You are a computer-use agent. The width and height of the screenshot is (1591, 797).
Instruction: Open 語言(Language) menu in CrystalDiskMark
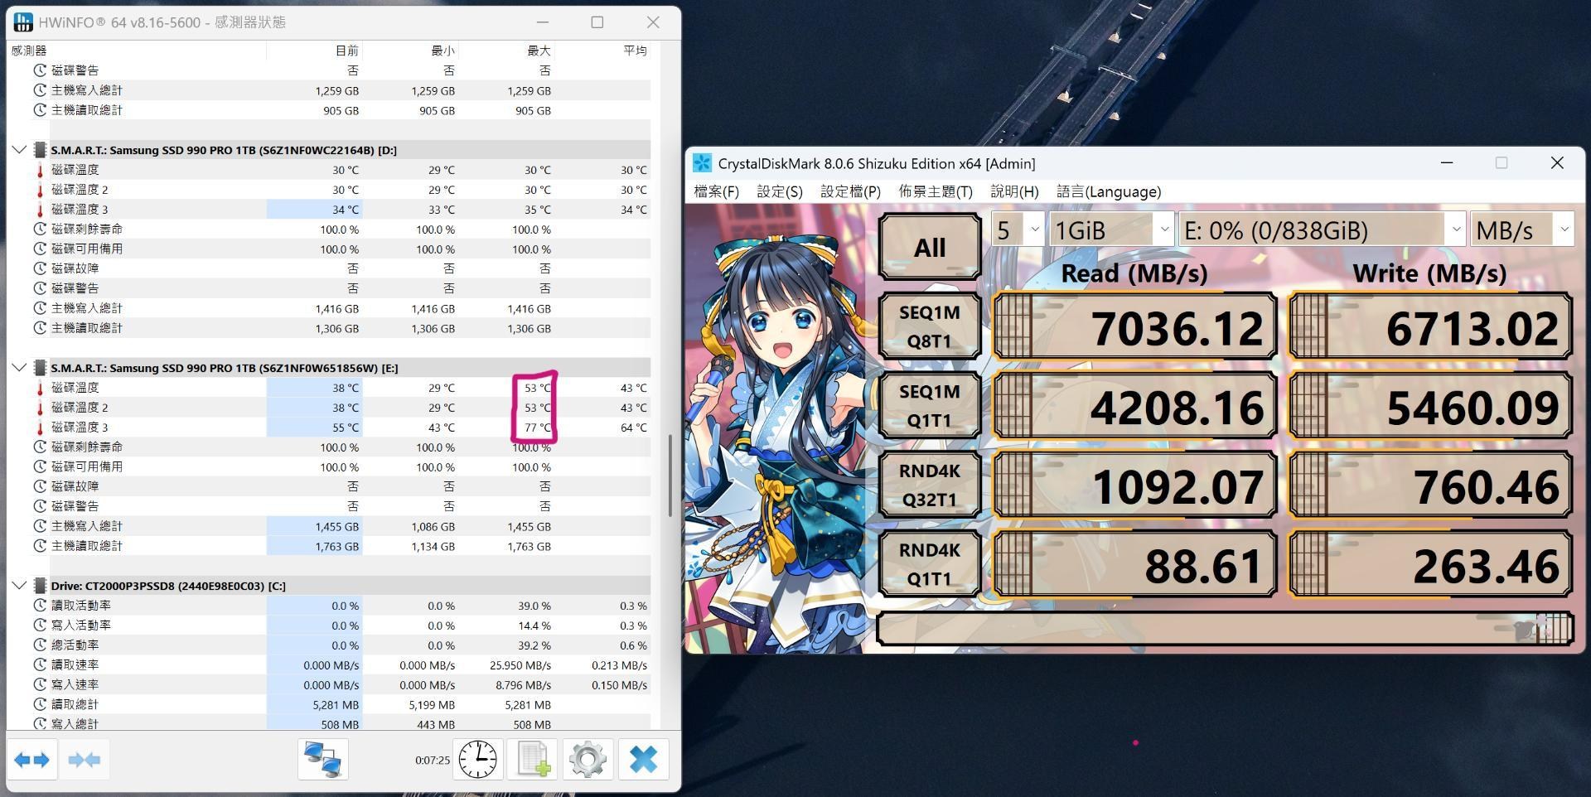click(1109, 191)
